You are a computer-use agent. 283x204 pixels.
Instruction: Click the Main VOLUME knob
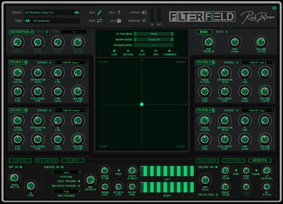point(261,42)
